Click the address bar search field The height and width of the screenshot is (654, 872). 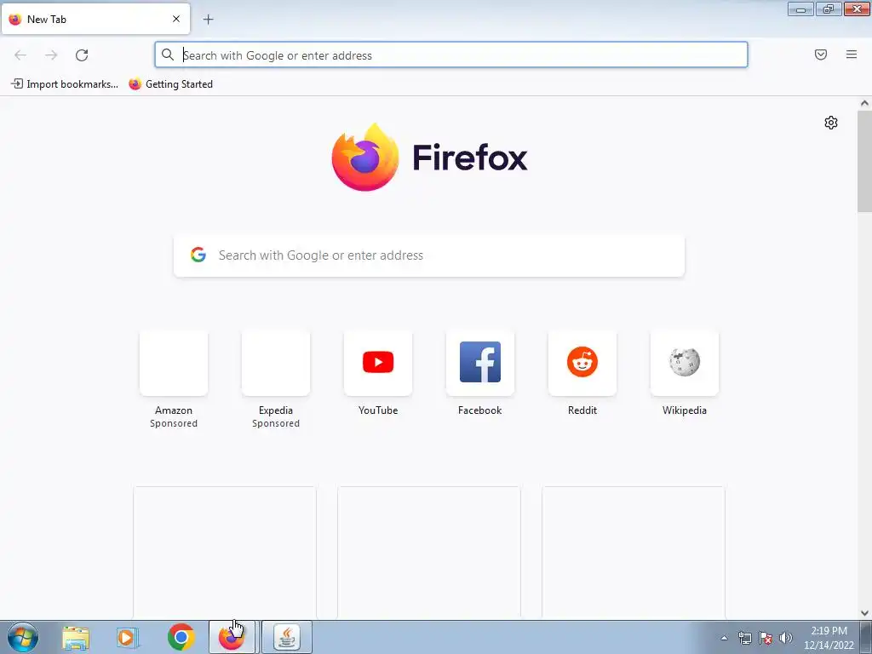[x=451, y=55]
